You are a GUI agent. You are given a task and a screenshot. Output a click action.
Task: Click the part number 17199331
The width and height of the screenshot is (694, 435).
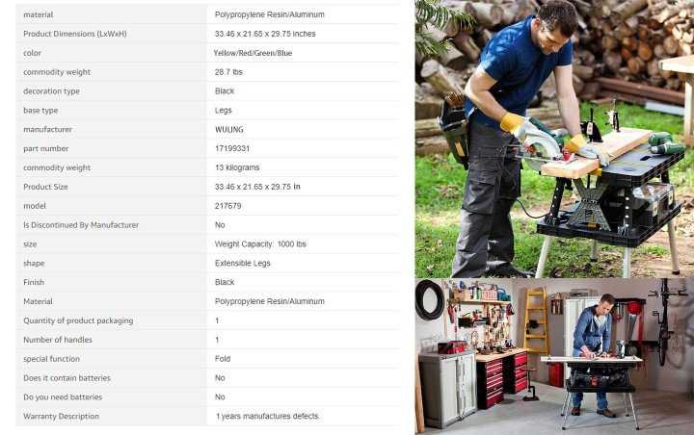(x=232, y=148)
